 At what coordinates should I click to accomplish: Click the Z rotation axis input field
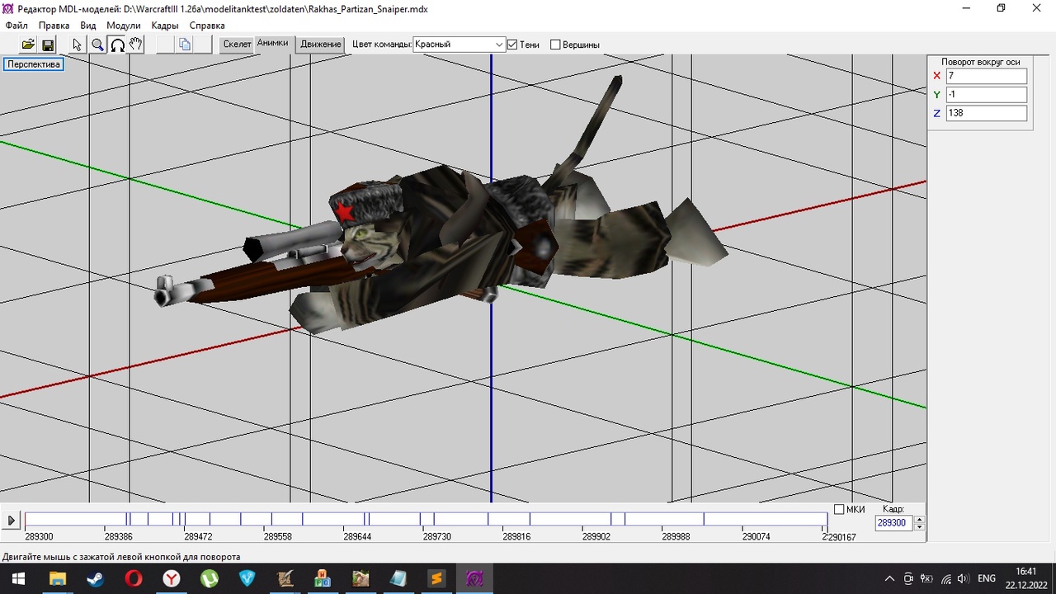point(986,113)
